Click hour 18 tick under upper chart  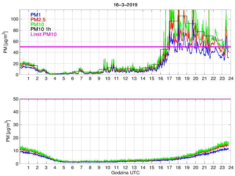click(x=178, y=79)
